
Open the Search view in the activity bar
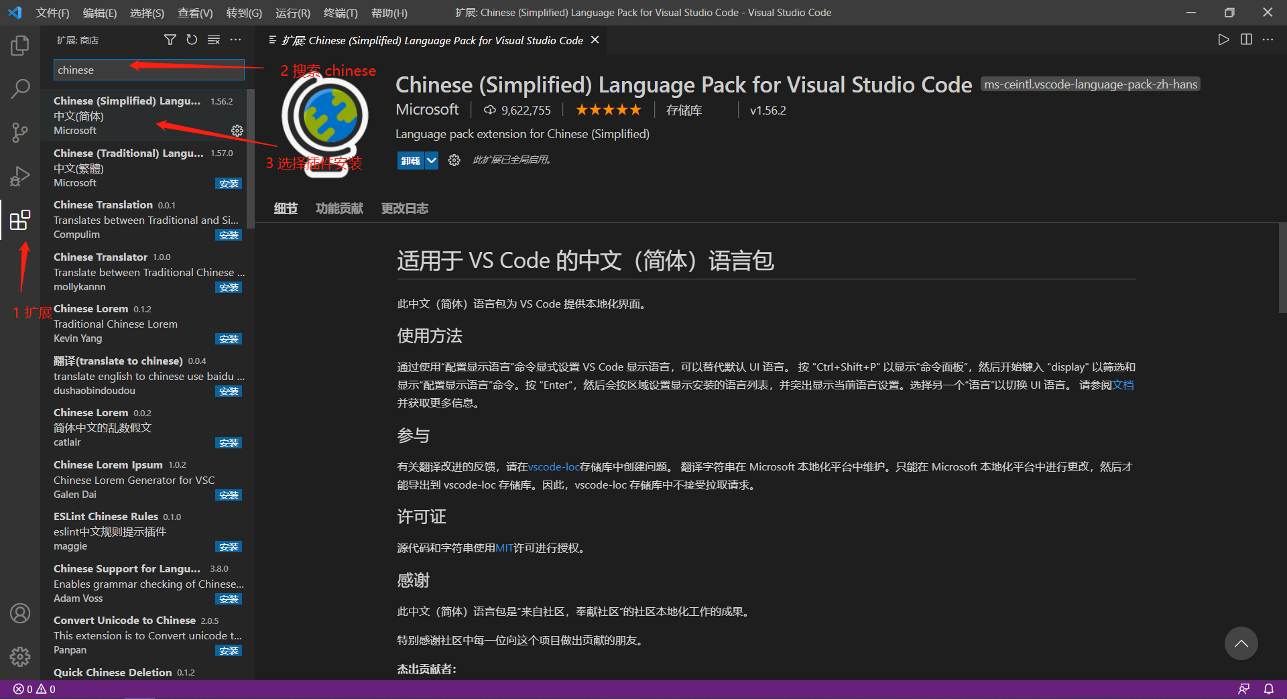coord(20,88)
